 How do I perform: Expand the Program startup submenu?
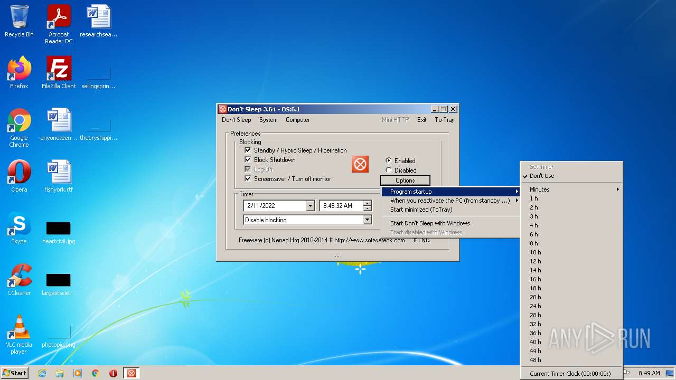(x=451, y=192)
